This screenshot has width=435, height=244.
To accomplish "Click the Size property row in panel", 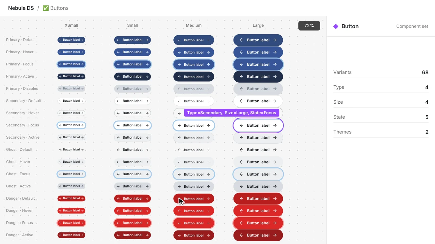I will (381, 102).
